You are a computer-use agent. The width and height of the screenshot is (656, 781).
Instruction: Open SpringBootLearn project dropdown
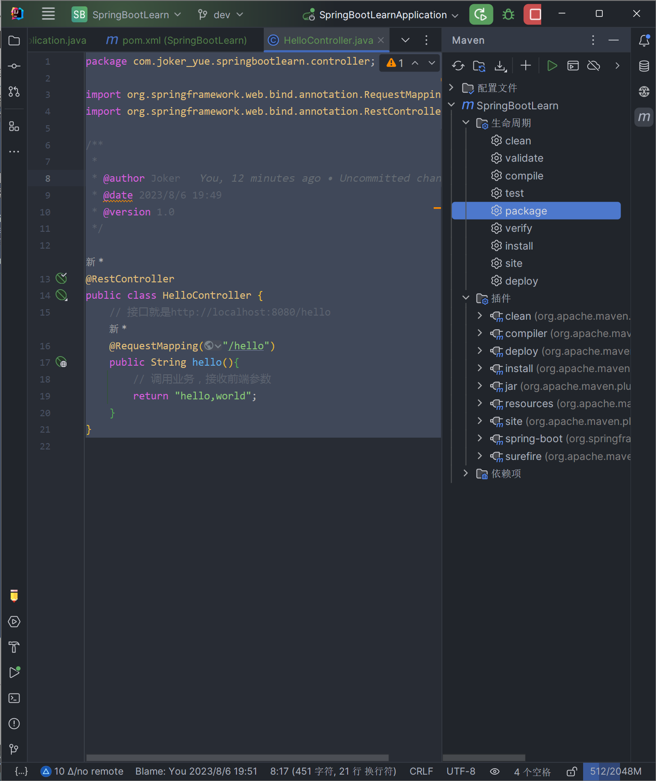(127, 15)
